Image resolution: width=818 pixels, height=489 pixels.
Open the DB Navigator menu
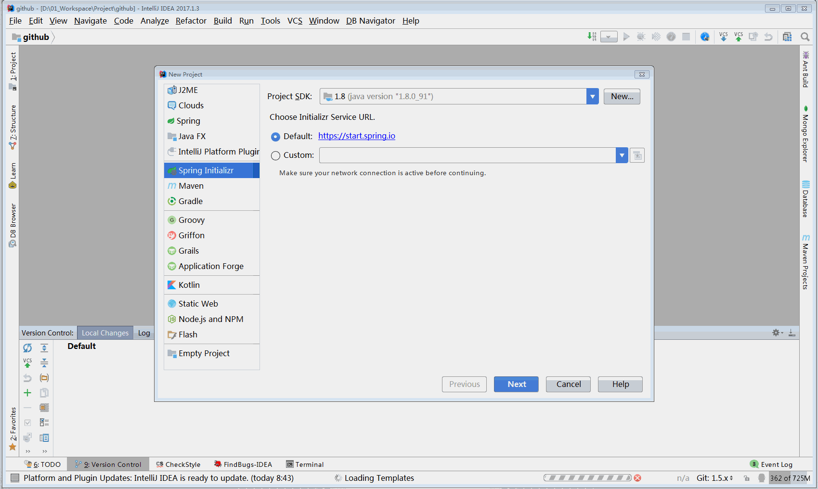[x=370, y=21]
